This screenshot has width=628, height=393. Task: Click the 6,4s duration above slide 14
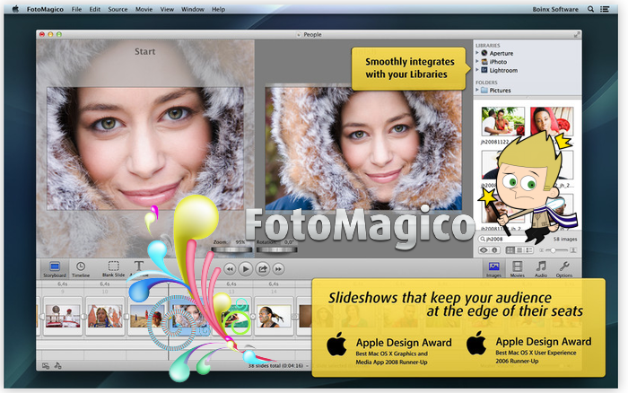point(274,284)
